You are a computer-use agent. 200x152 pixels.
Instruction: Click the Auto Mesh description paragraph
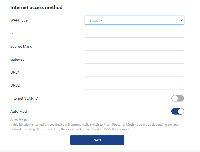(x=94, y=127)
